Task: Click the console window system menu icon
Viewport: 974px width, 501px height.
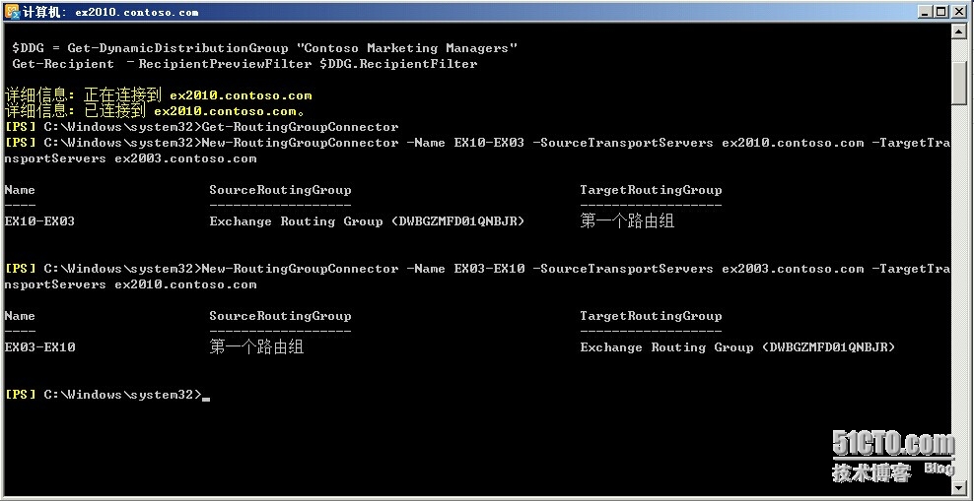Action: pyautogui.click(x=12, y=11)
